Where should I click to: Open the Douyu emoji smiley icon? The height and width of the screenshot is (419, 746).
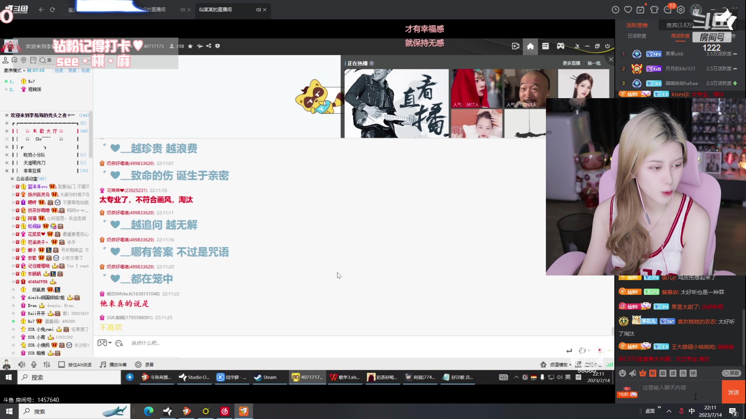622,373
